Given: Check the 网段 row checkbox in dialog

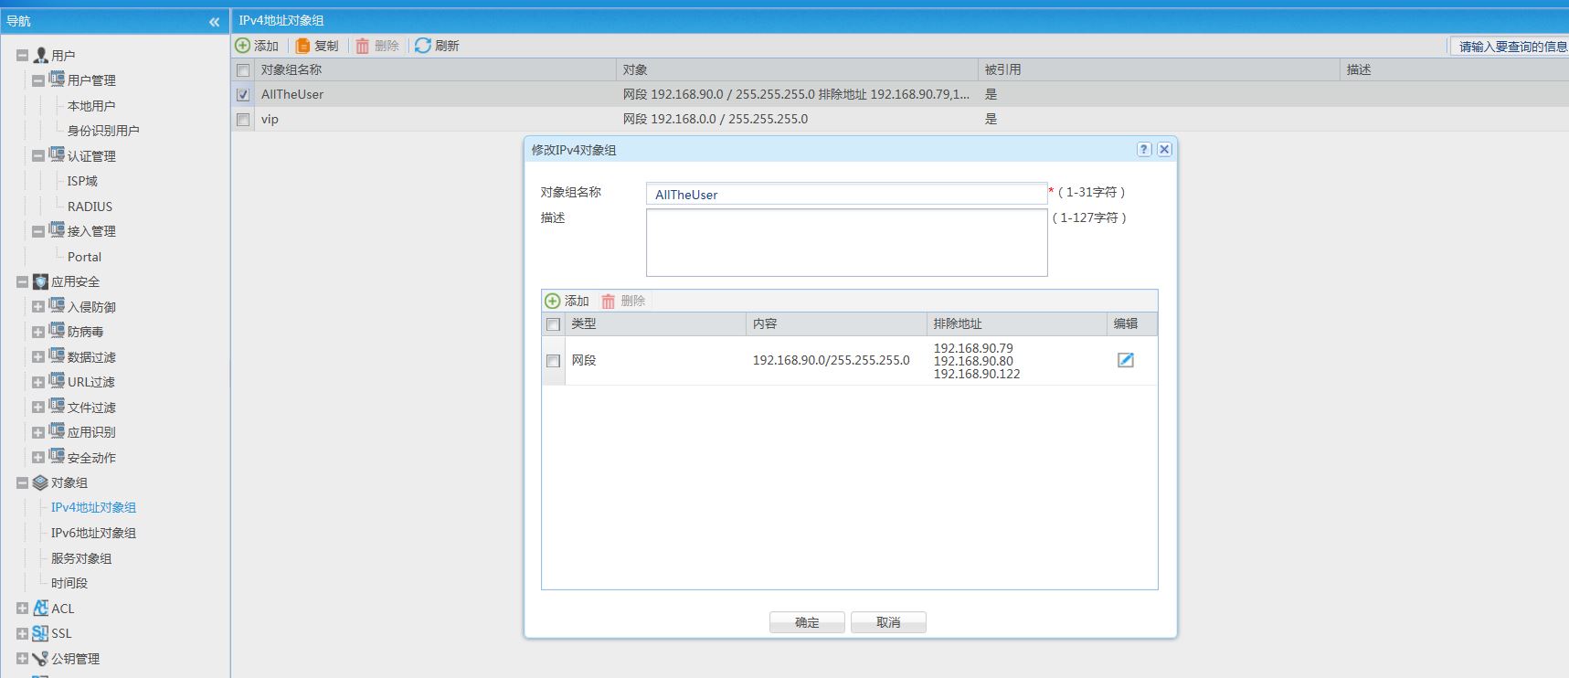Looking at the screenshot, I should click(x=553, y=361).
